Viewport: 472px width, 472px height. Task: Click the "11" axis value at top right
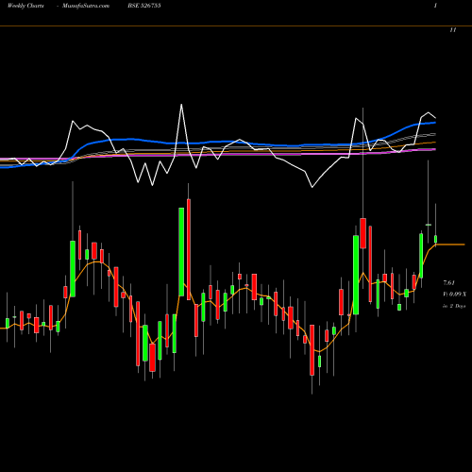pos(453,30)
